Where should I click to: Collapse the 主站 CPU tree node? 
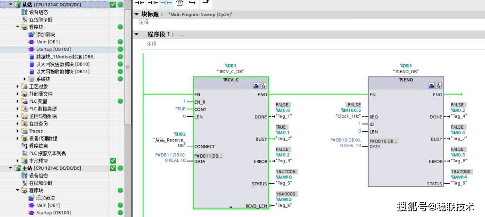[x=10, y=168]
